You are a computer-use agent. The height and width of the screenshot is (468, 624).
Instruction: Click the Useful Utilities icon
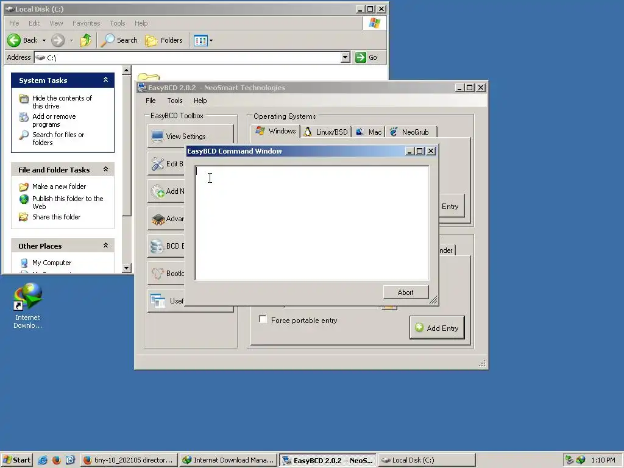[x=158, y=301]
